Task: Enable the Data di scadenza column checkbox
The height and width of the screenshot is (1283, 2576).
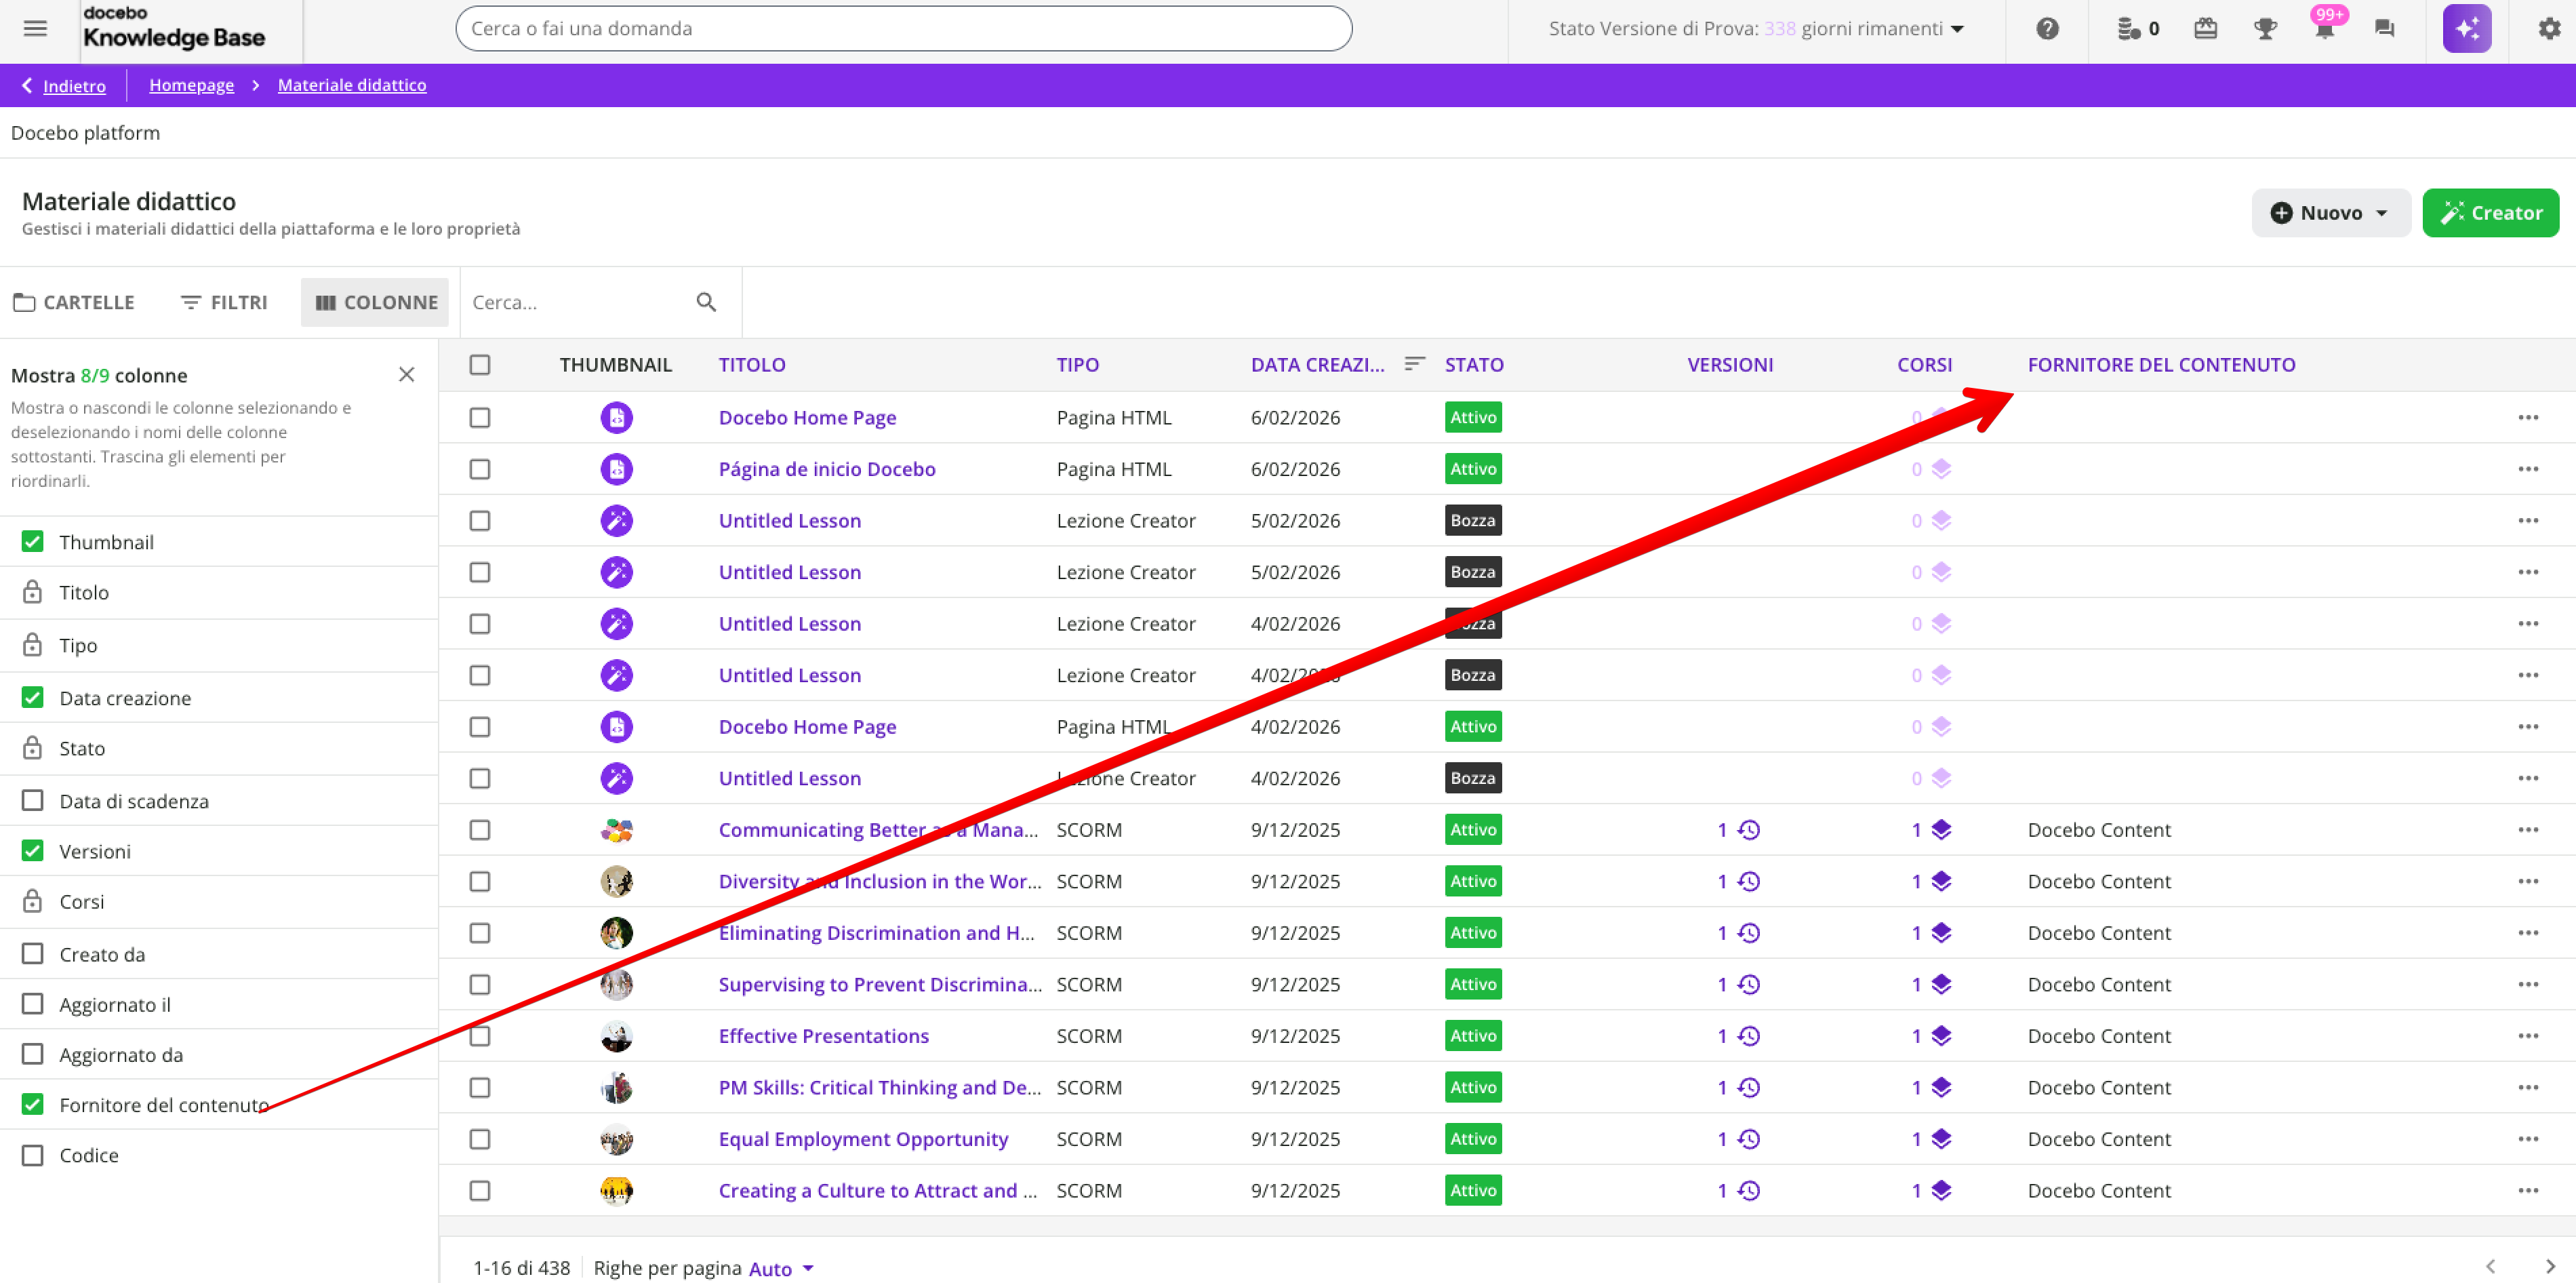Action: click(33, 800)
